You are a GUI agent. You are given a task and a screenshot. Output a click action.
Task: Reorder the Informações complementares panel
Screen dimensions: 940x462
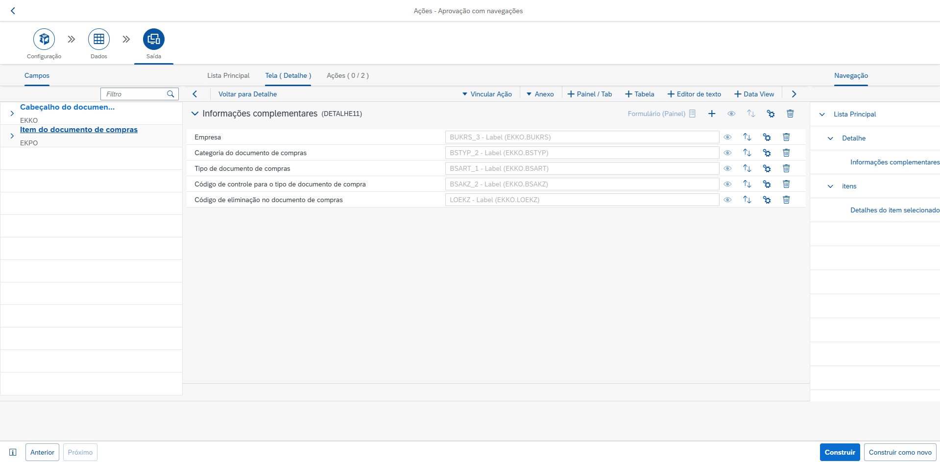click(751, 114)
